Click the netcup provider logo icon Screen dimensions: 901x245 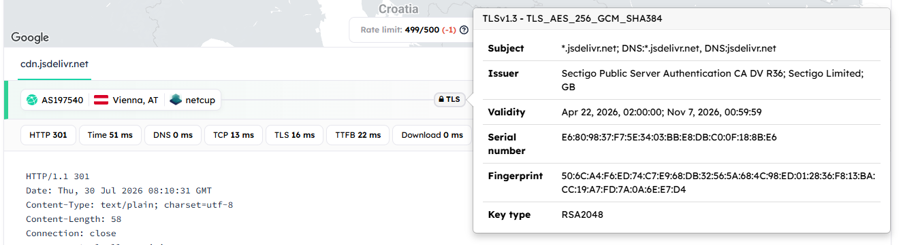coord(176,100)
